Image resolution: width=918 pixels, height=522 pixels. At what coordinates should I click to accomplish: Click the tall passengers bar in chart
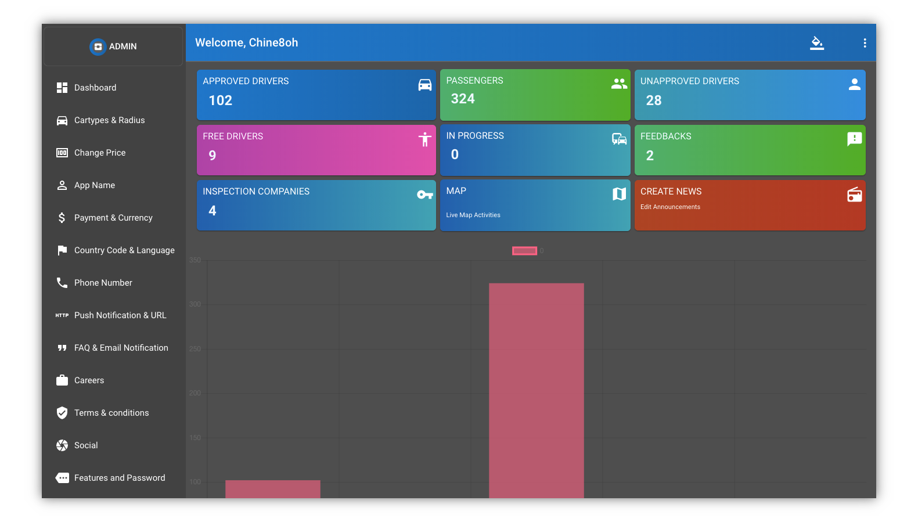pyautogui.click(x=536, y=389)
